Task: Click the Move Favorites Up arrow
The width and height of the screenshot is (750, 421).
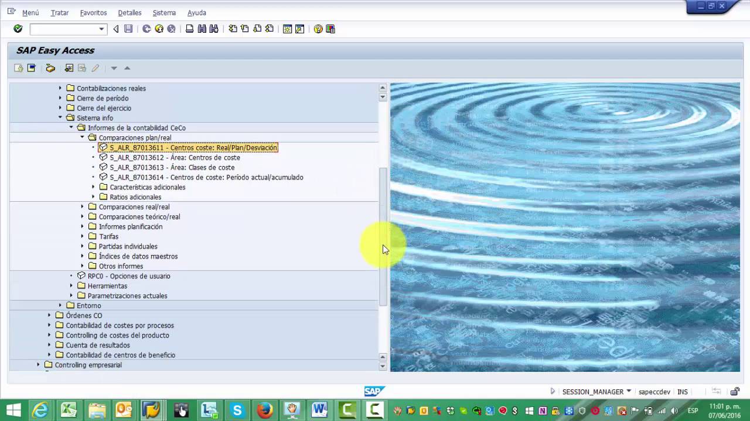Action: 127,68
